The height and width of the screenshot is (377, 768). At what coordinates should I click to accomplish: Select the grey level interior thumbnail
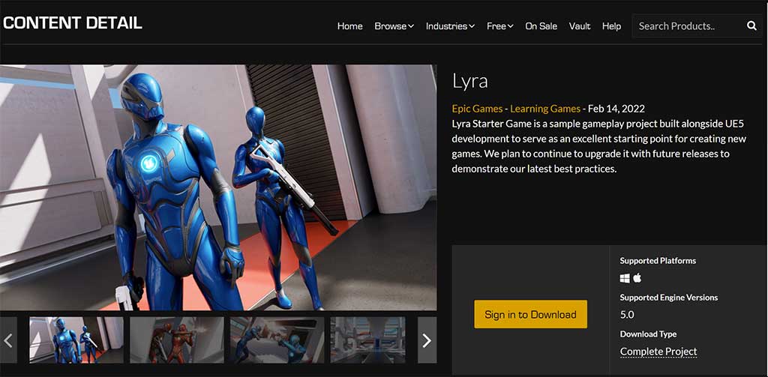coord(367,340)
